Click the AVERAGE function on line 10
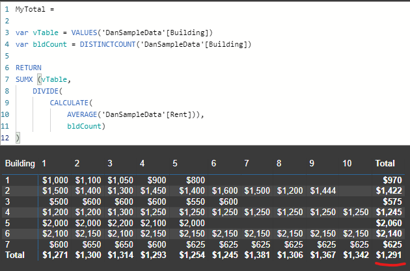The width and height of the screenshot is (410, 271). 82,114
